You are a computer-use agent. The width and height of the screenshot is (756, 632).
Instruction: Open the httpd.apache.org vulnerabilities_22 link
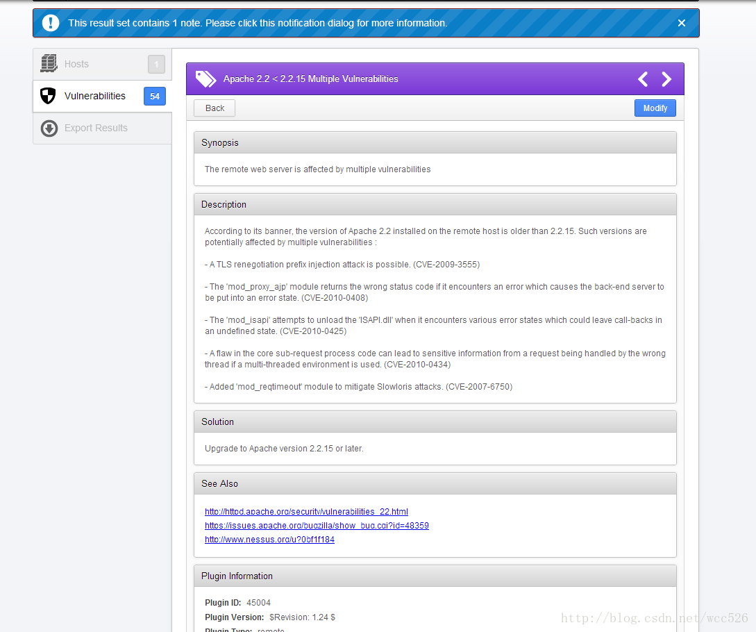click(x=306, y=511)
